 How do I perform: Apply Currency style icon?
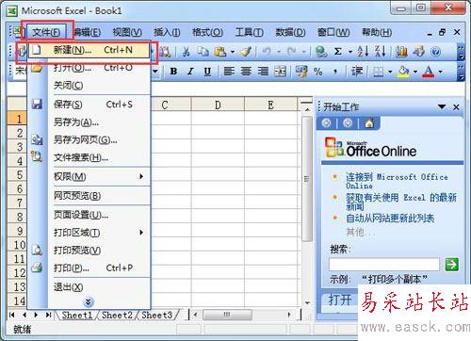[x=301, y=72]
